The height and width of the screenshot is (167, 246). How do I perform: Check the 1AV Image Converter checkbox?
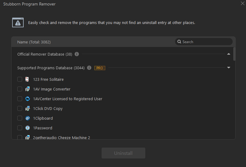coord(20,89)
